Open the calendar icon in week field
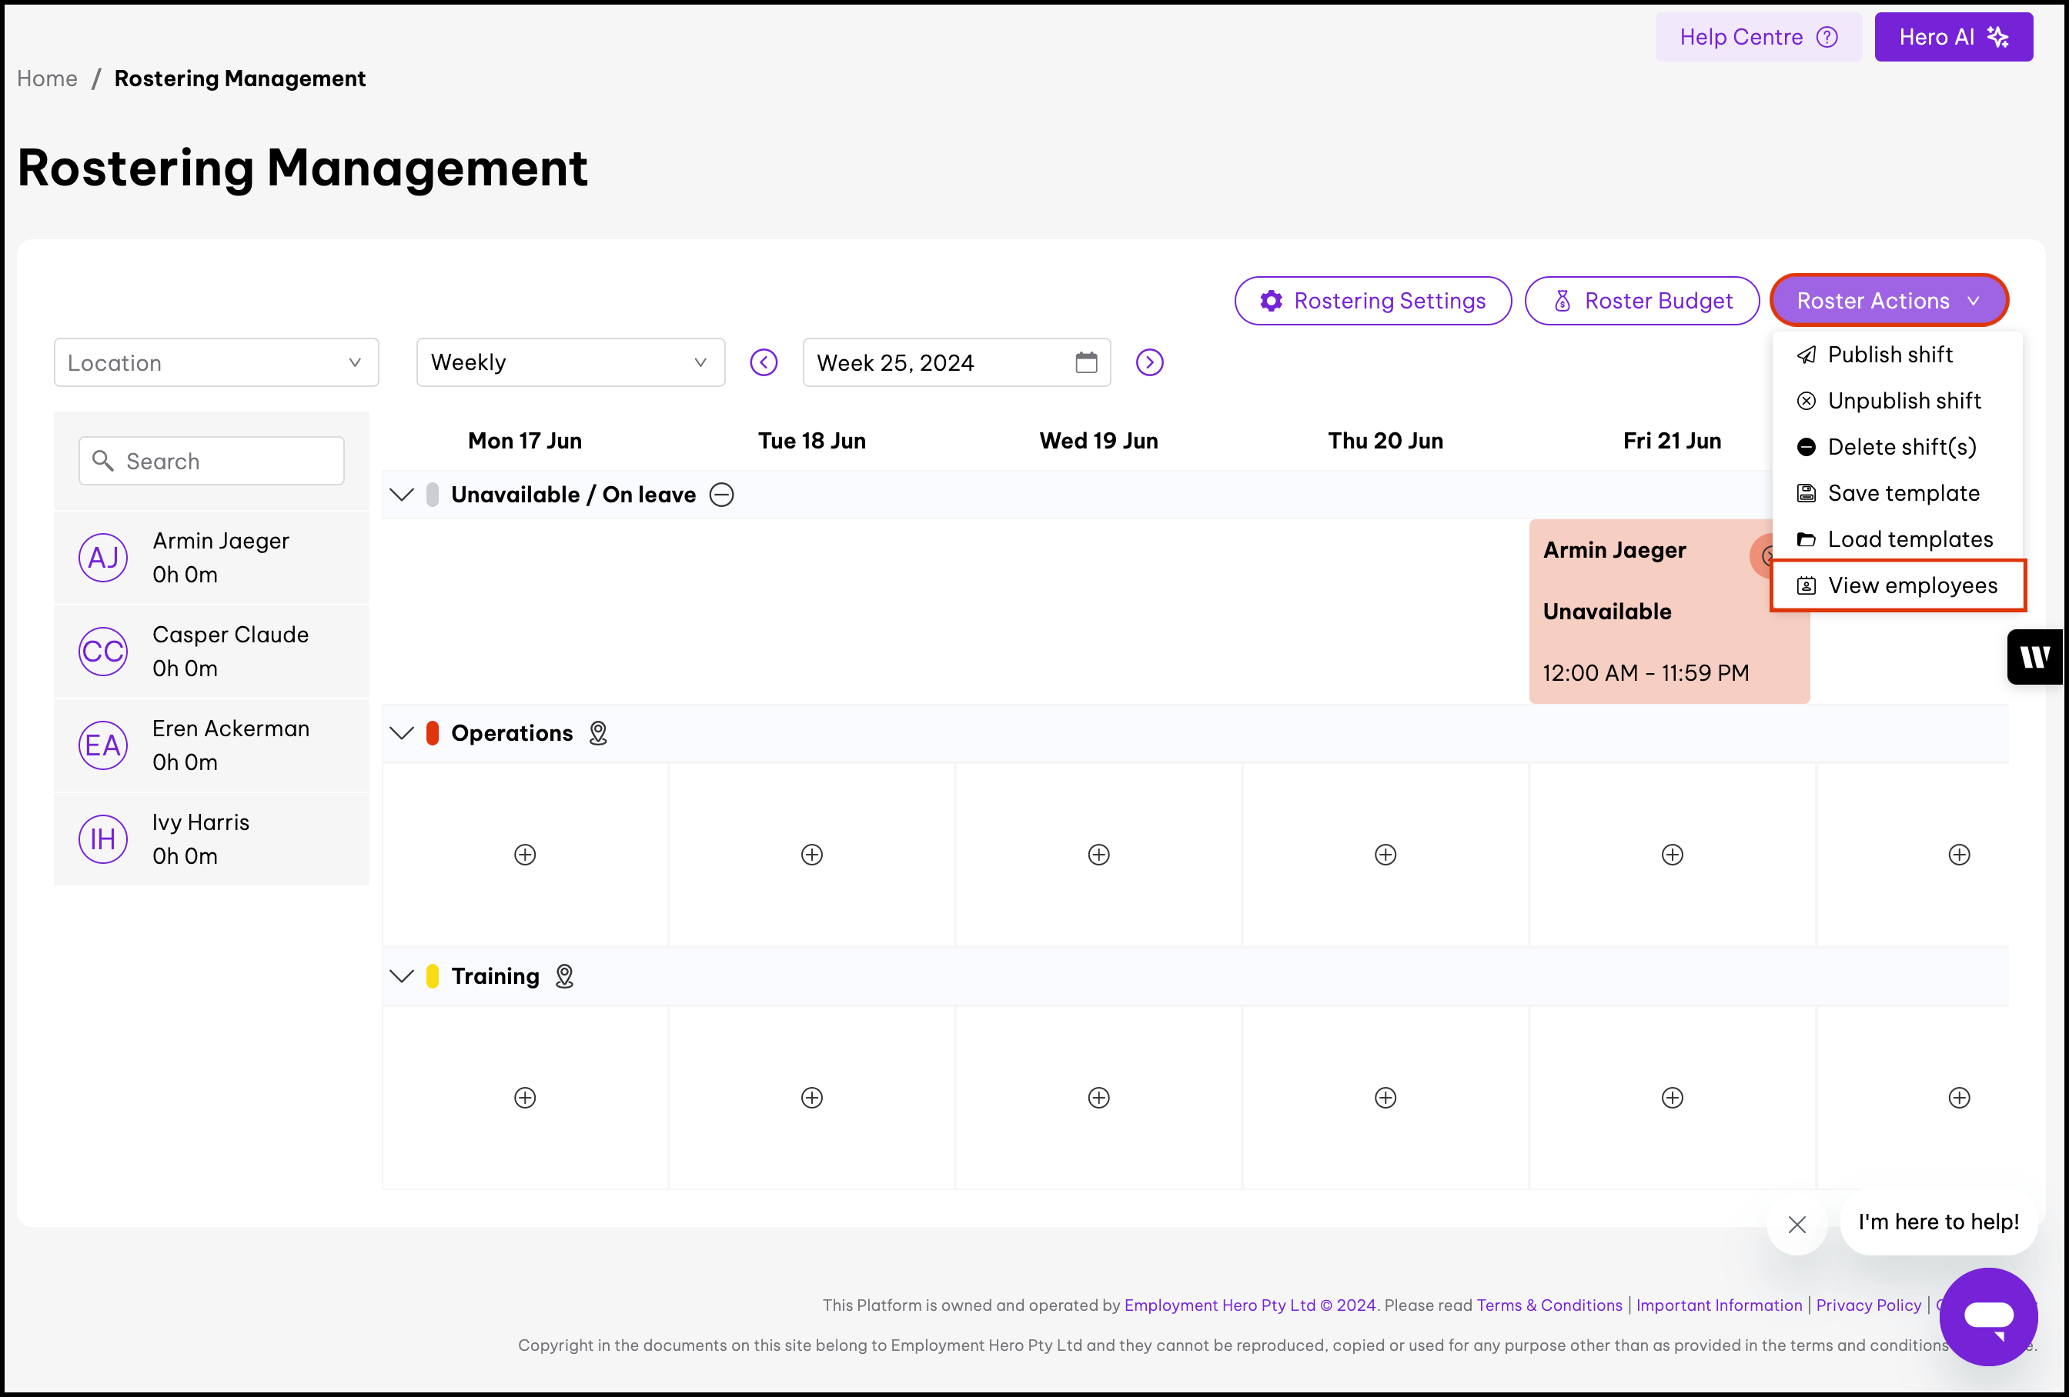 click(x=1085, y=362)
